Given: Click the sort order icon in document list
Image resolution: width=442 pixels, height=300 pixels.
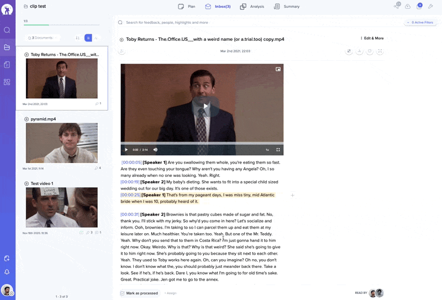Looking at the screenshot, I should click(x=77, y=38).
